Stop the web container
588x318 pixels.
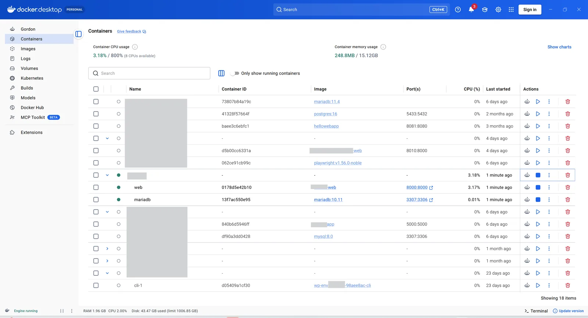coord(538,187)
